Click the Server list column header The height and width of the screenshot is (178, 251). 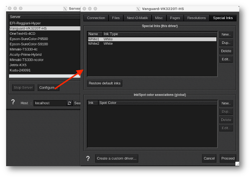pos(45,17)
